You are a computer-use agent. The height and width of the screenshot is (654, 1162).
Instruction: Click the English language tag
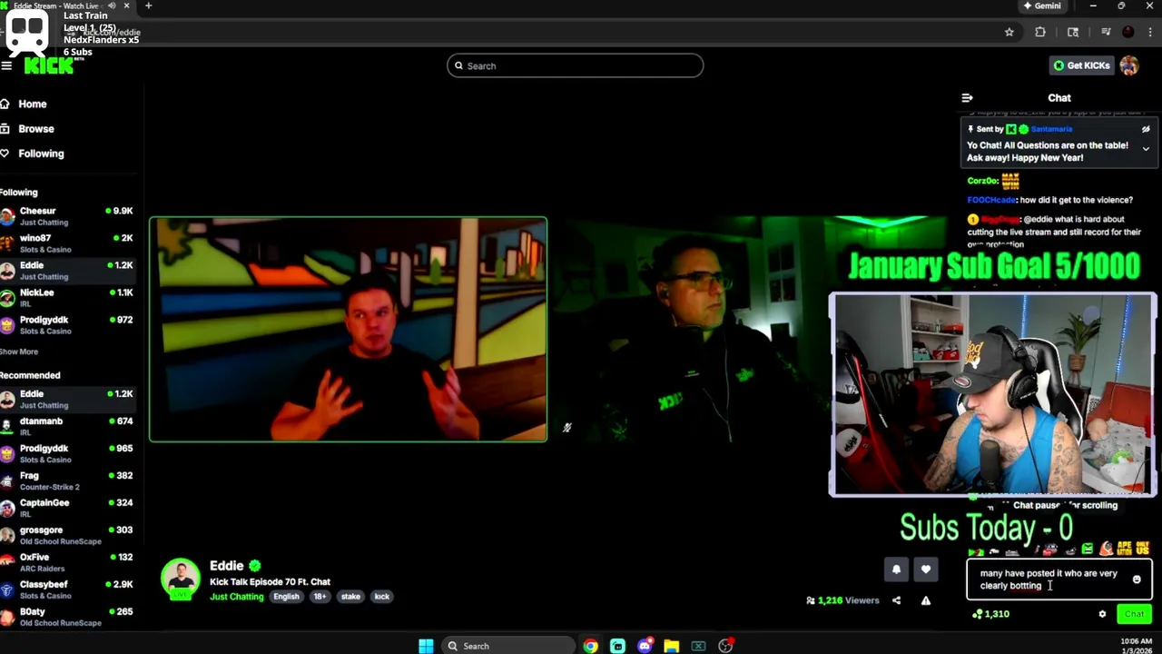286,597
